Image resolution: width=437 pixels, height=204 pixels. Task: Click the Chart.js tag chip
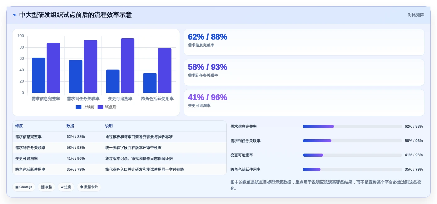[24, 187]
